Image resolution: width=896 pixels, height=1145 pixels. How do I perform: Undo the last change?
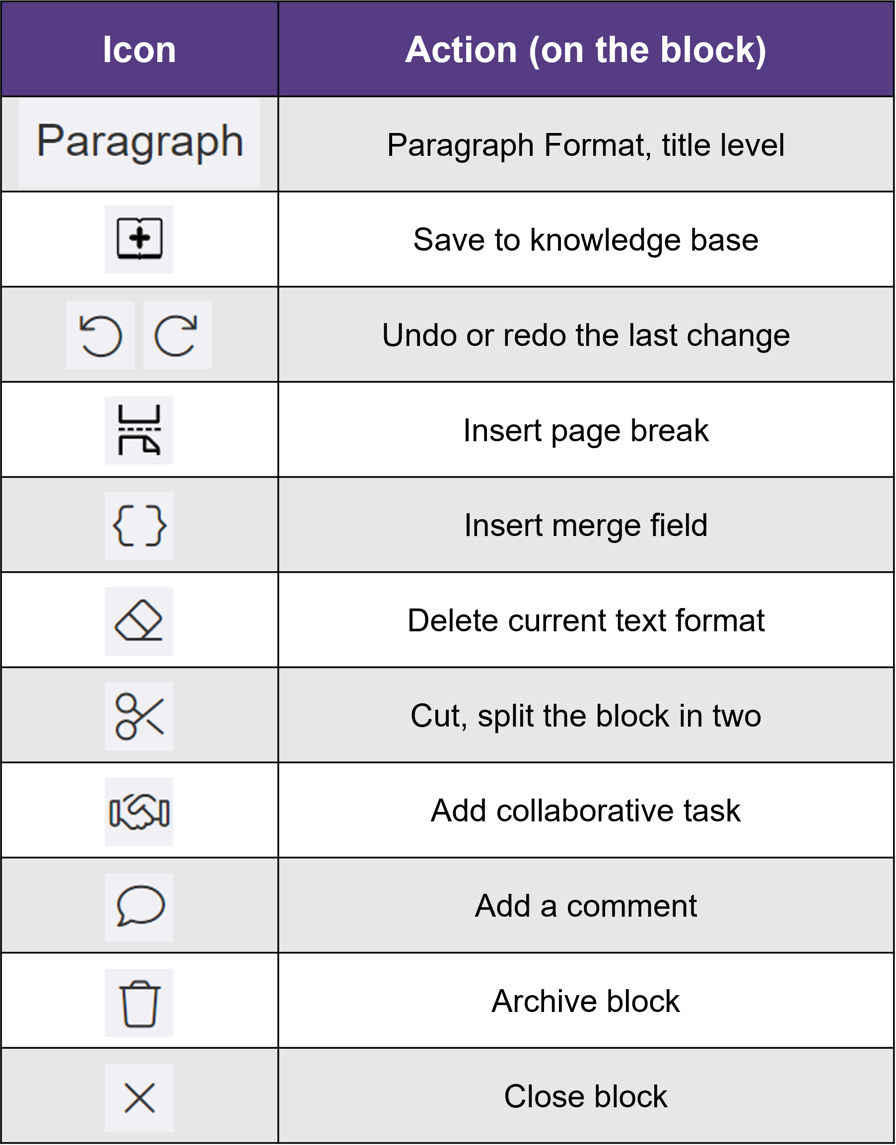100,335
